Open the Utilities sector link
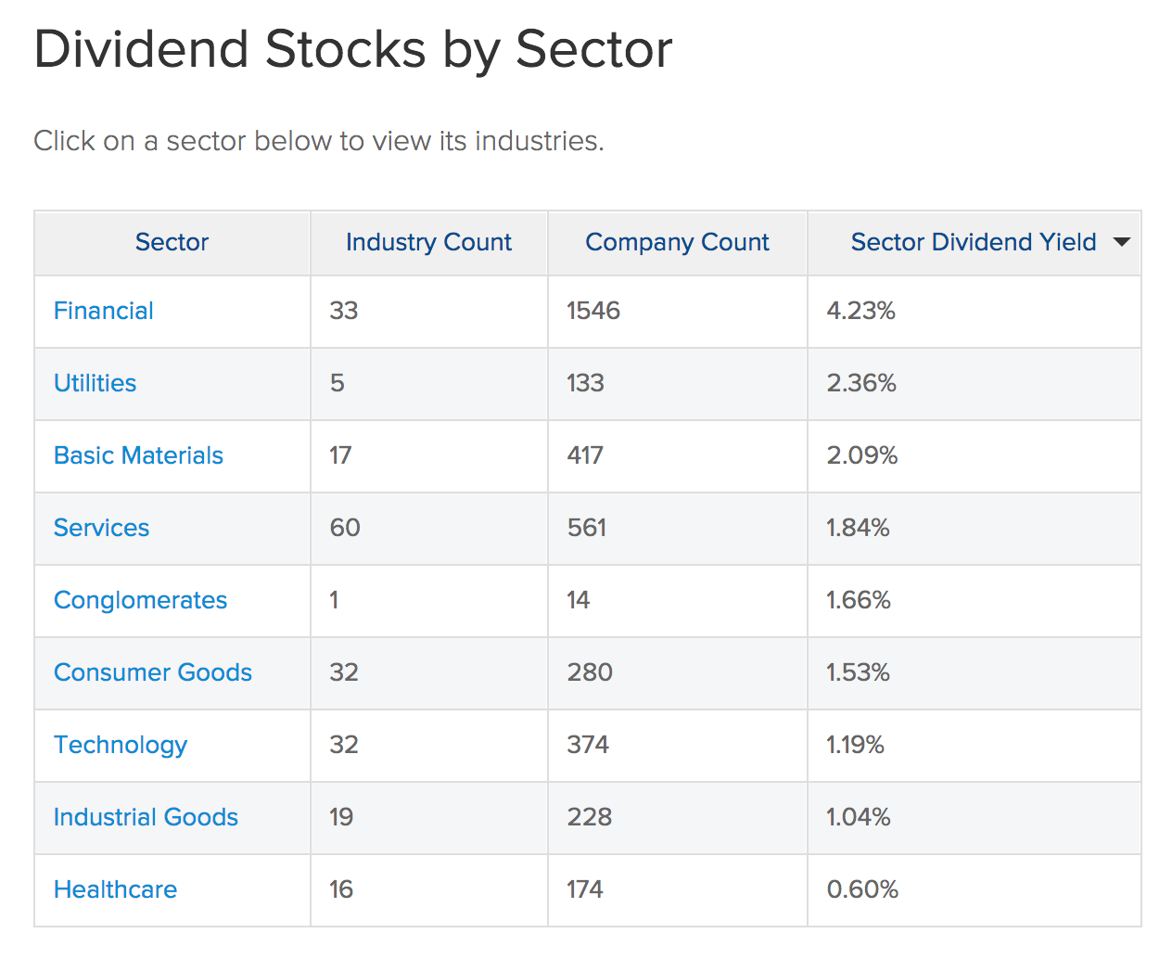Viewport: 1172px width, 959px height. click(95, 383)
